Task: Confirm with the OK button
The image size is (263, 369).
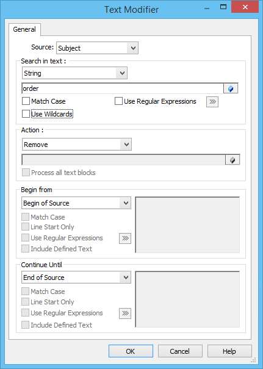Action: tap(131, 351)
